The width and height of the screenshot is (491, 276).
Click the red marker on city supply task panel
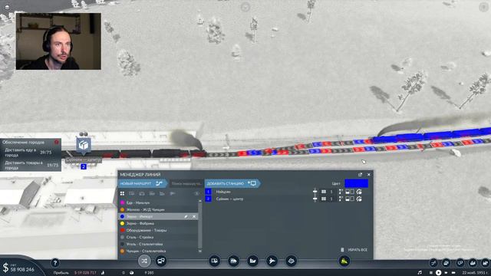pos(56,142)
